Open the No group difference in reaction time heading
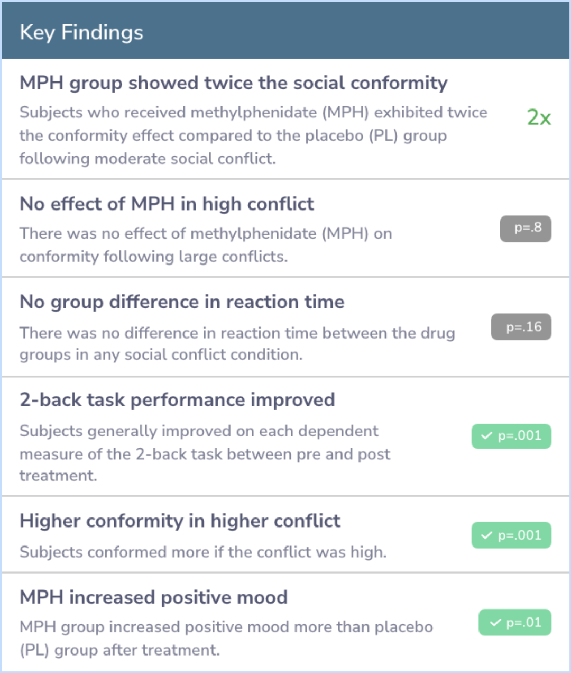Viewport: 571px width, 673px height. tap(182, 302)
